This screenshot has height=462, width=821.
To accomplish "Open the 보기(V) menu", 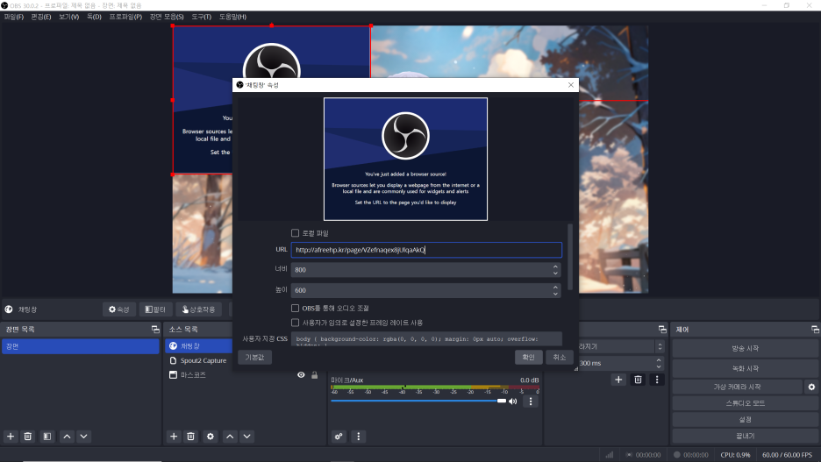I will coord(68,17).
